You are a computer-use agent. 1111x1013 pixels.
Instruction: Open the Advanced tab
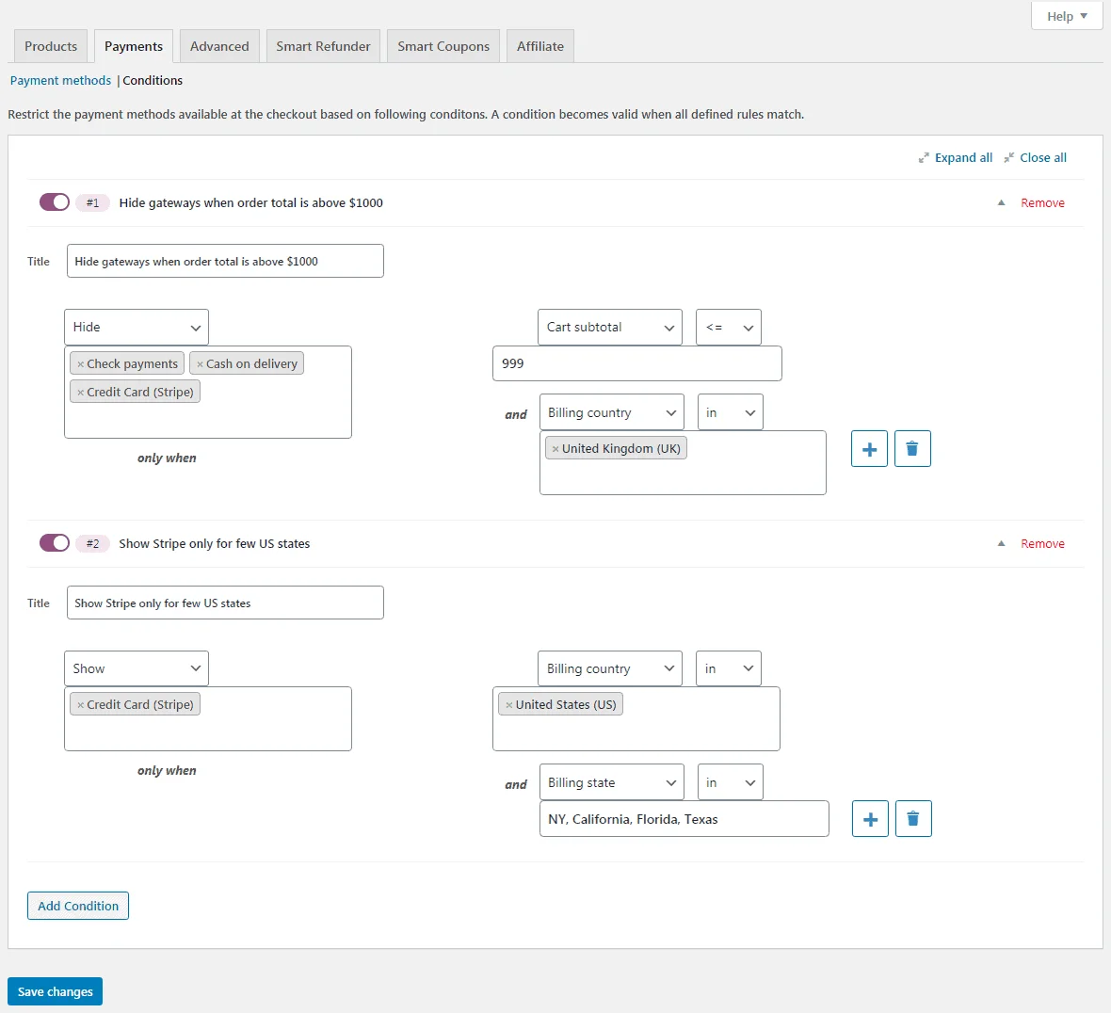click(x=219, y=46)
